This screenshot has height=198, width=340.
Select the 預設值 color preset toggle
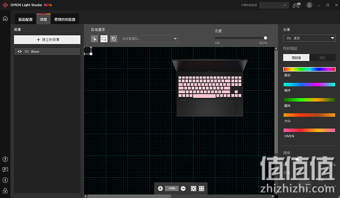tap(296, 58)
